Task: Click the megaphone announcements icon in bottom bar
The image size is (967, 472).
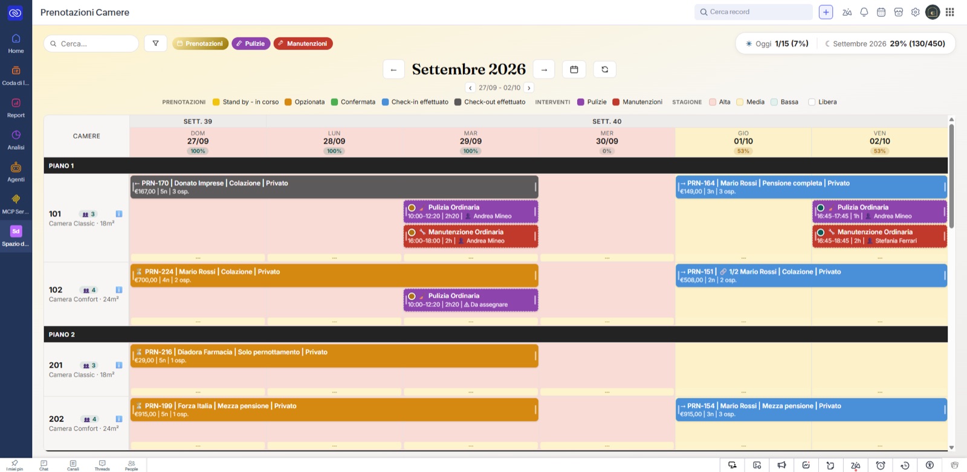Action: (x=781, y=465)
